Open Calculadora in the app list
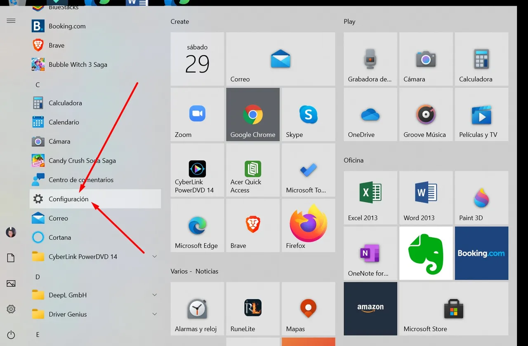This screenshot has width=528, height=346. click(x=95, y=103)
